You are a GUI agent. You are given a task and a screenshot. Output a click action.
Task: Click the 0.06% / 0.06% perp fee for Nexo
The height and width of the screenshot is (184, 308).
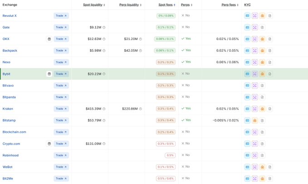227,62
